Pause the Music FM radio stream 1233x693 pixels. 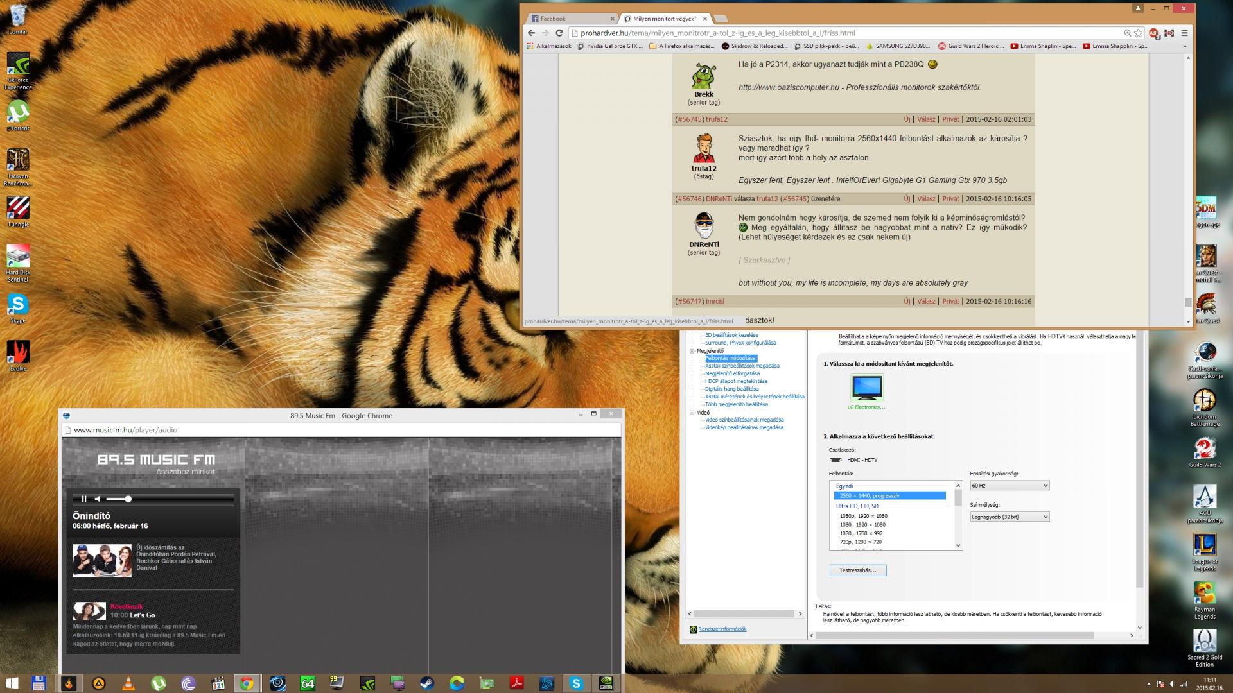coord(83,499)
